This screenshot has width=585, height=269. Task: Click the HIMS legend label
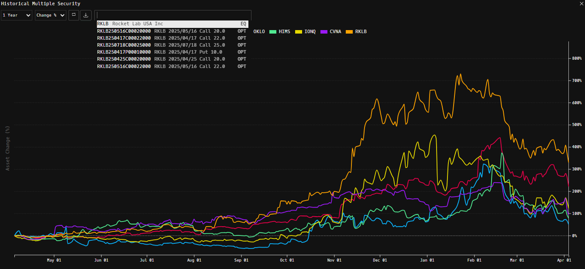[x=284, y=32]
